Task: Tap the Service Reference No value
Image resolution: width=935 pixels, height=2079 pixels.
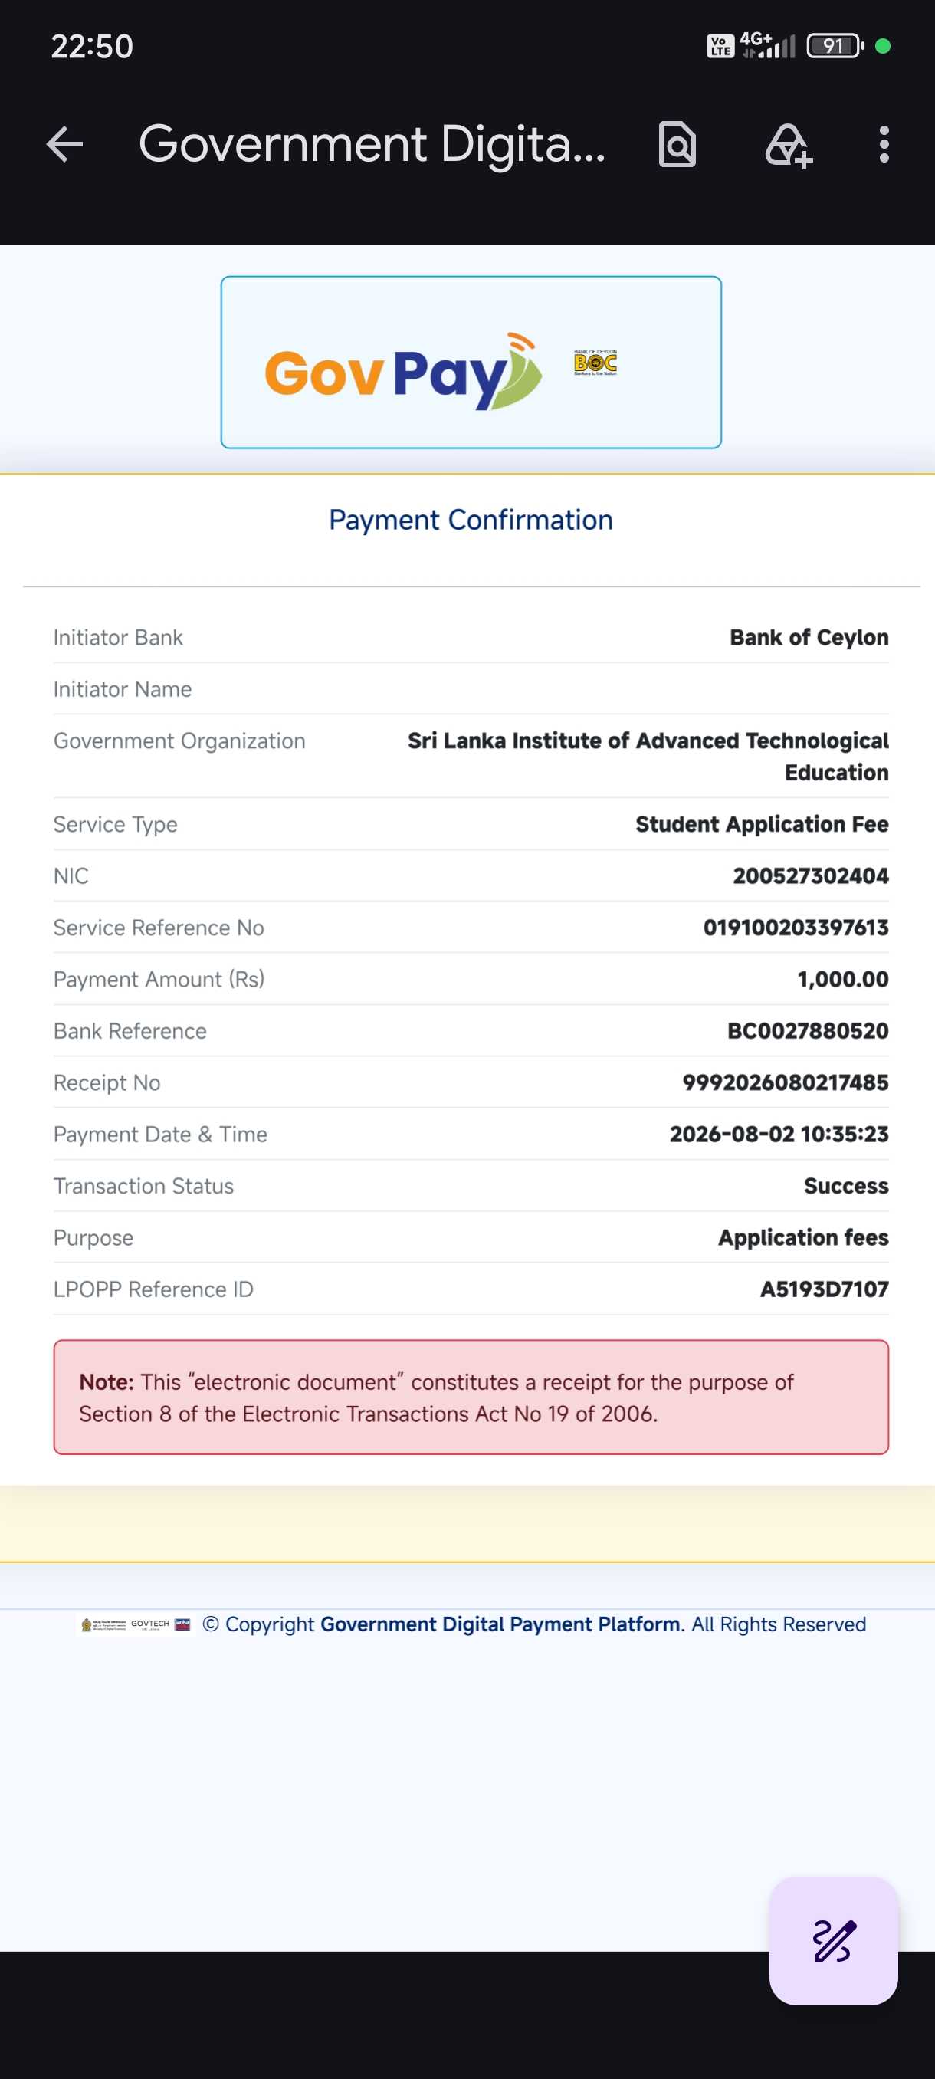Action: point(796,928)
